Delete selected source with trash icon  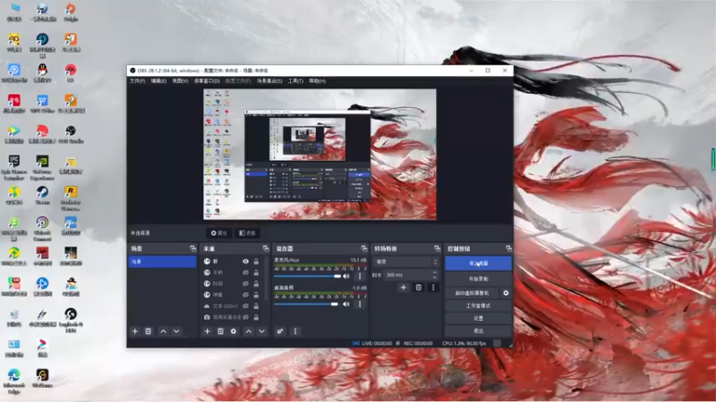220,331
